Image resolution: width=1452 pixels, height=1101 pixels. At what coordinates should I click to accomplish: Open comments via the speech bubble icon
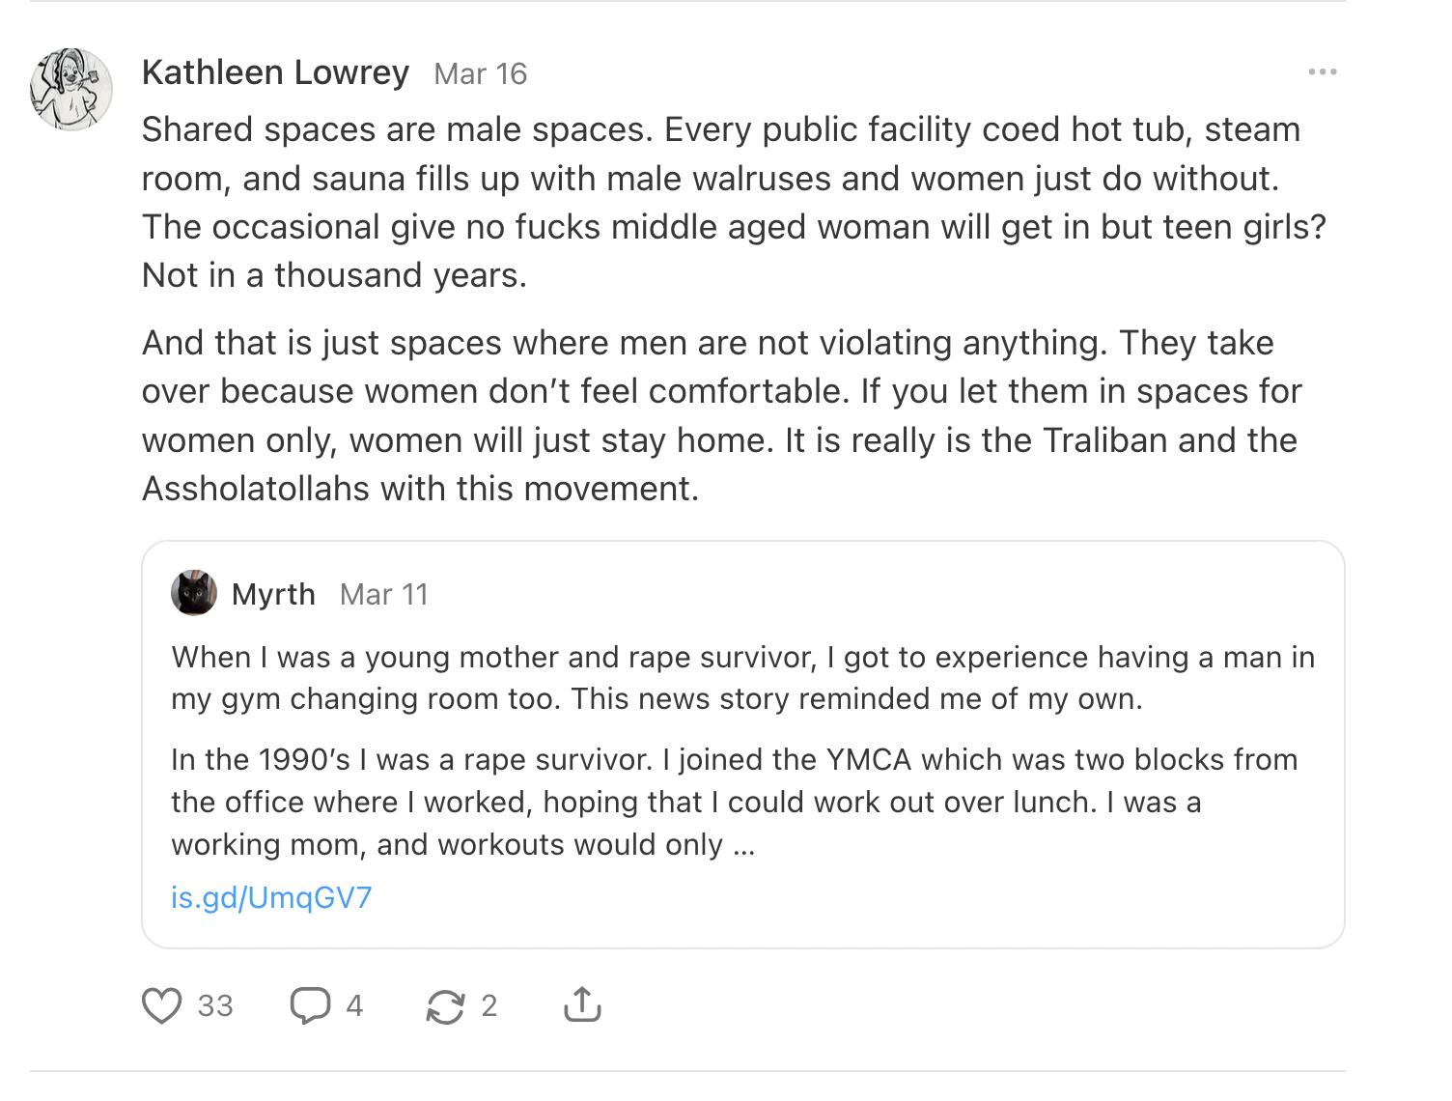[310, 1005]
